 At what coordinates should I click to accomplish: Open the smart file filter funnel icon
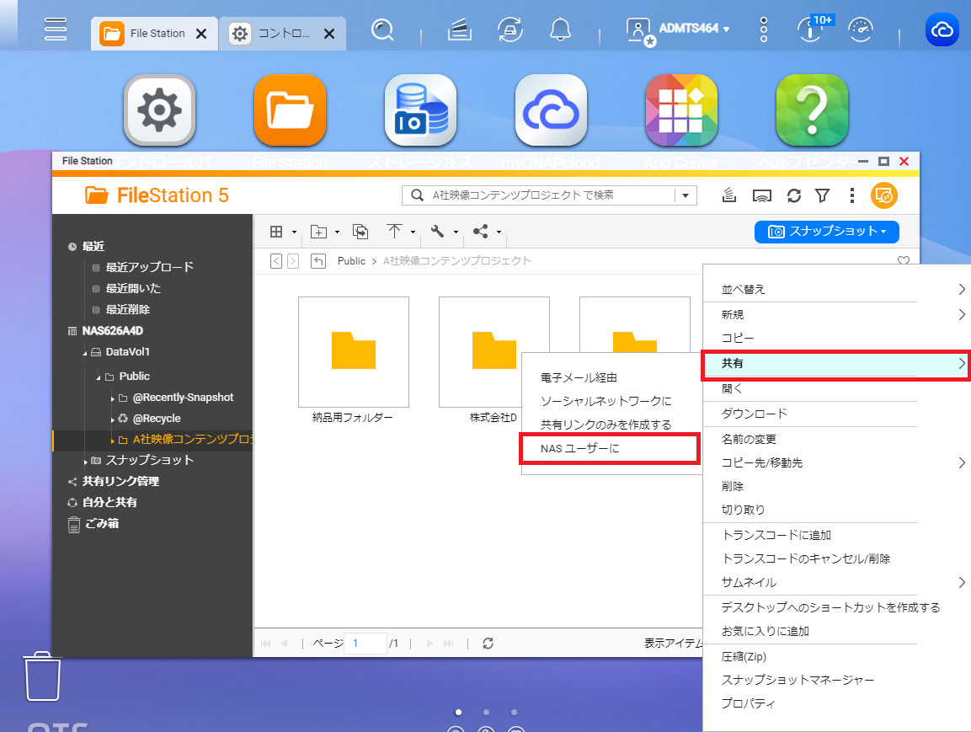point(823,195)
